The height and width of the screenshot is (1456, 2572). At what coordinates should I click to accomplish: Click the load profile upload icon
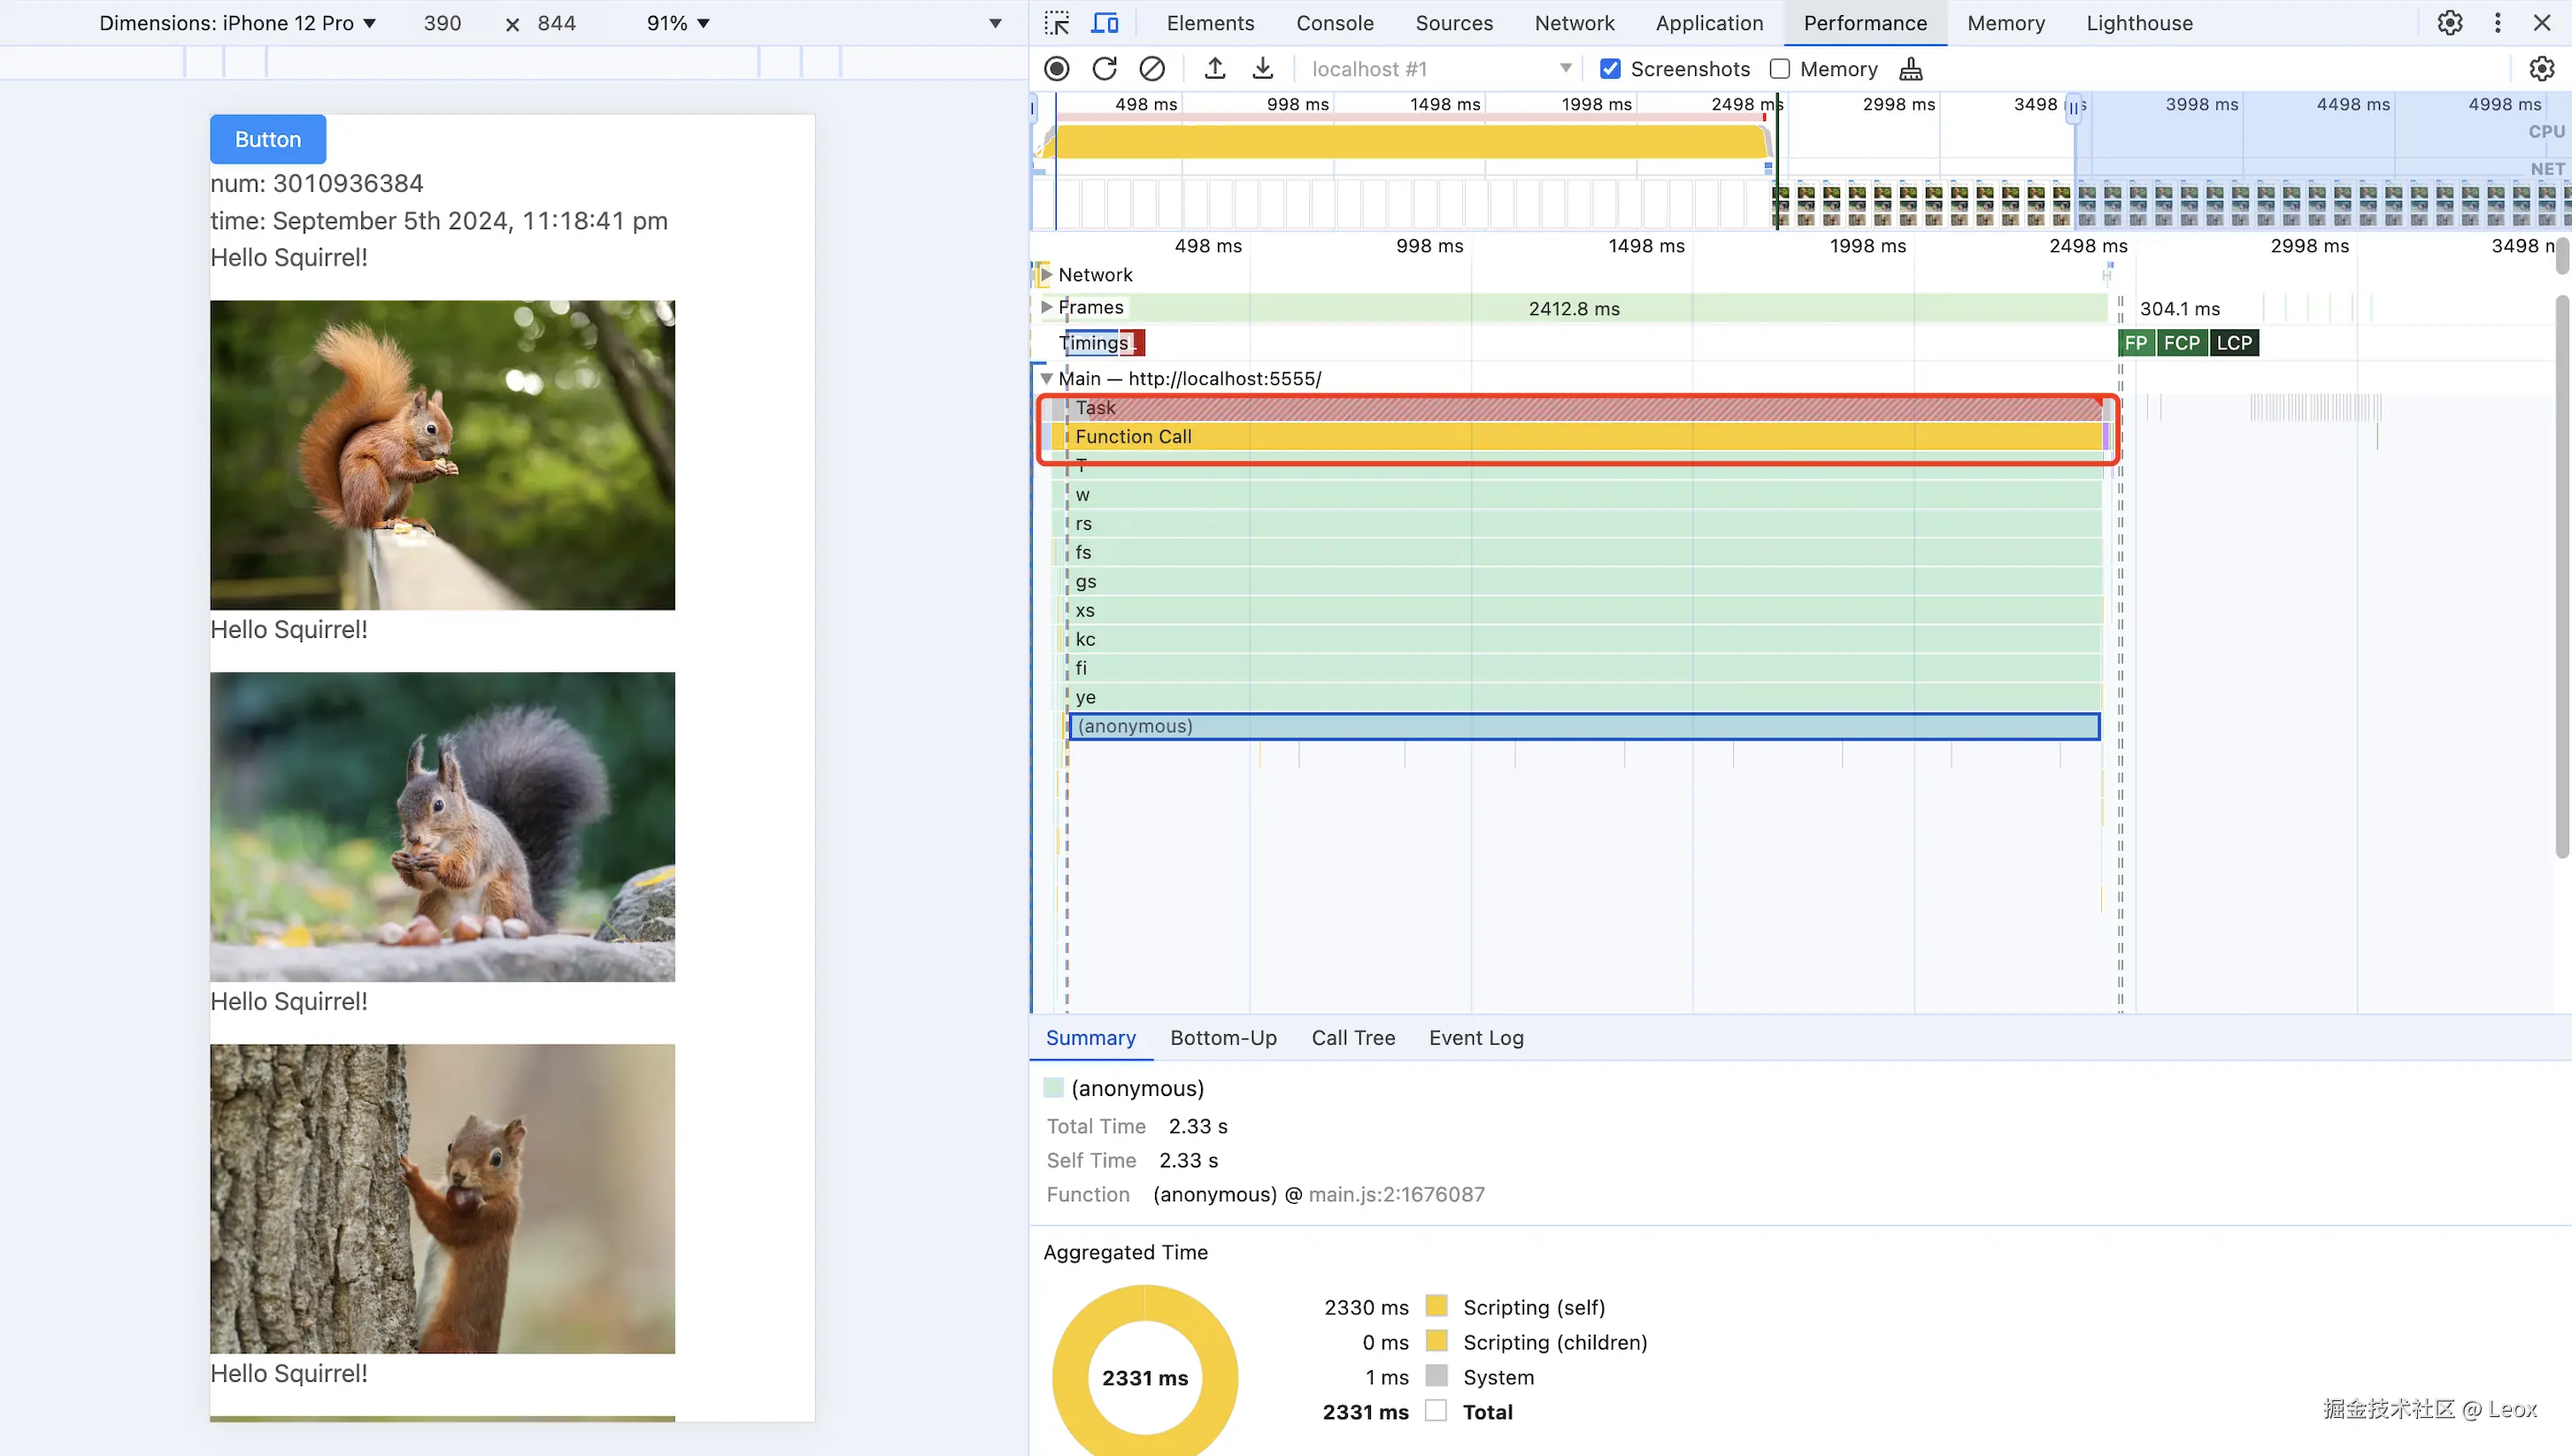[x=1214, y=69]
